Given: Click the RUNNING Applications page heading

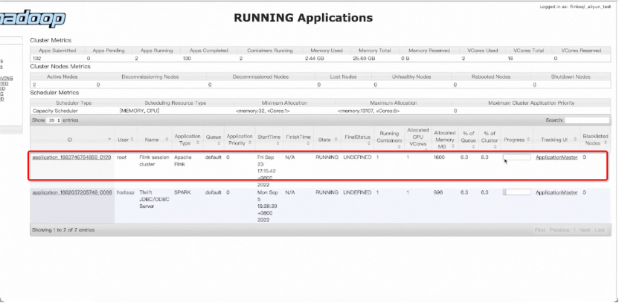Looking at the screenshot, I should tap(304, 18).
